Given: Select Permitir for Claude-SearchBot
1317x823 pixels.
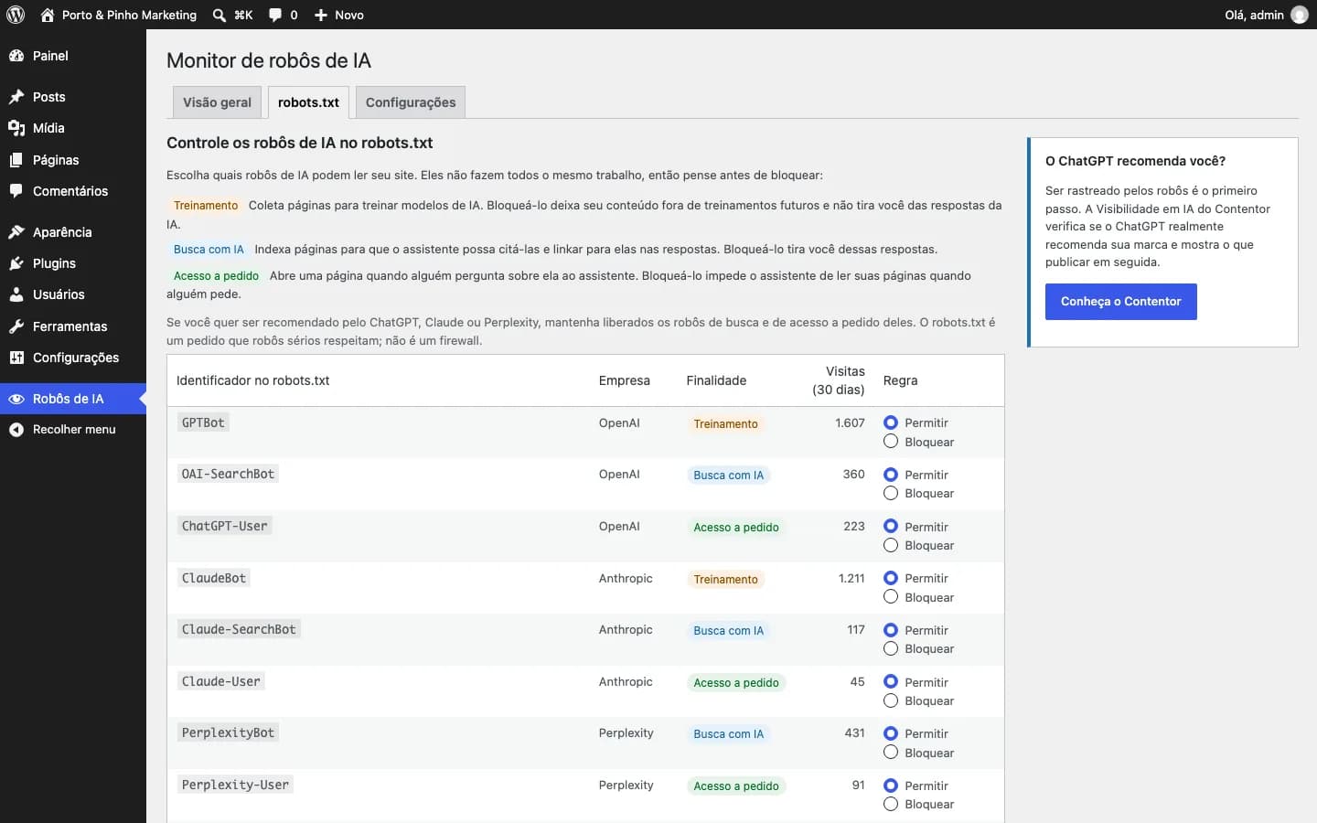Looking at the screenshot, I should coord(891,630).
